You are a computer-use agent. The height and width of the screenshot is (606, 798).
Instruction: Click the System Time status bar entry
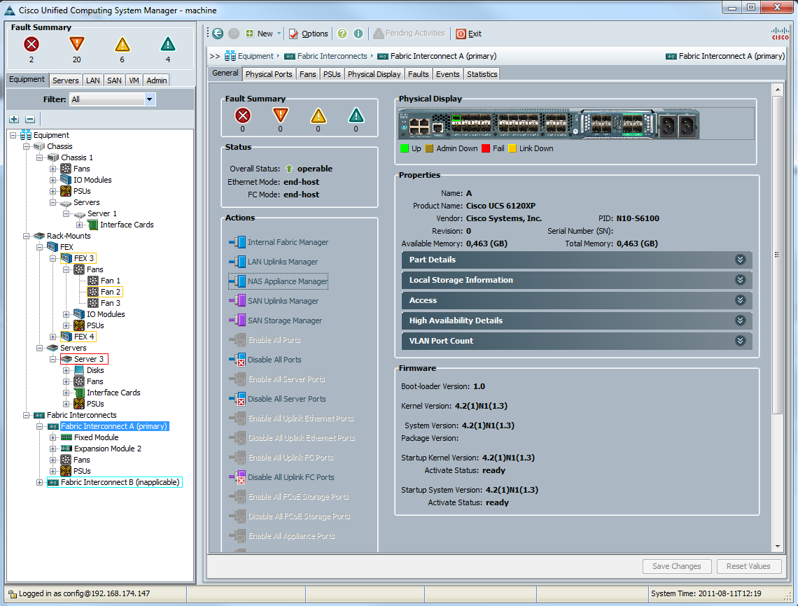[706, 593]
